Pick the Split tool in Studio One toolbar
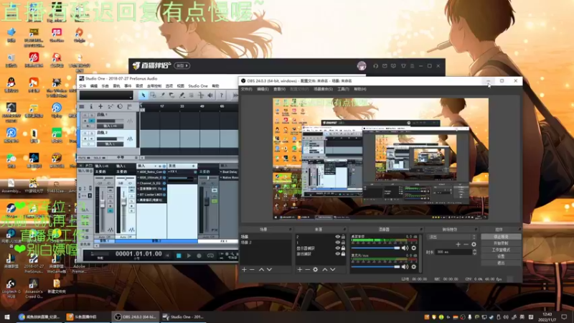574x323 pixels. [163, 95]
